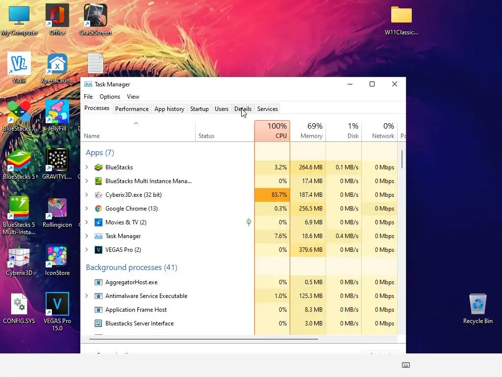This screenshot has height=377, width=502.
Task: Select the Application Frame Host process
Action: tap(239, 310)
